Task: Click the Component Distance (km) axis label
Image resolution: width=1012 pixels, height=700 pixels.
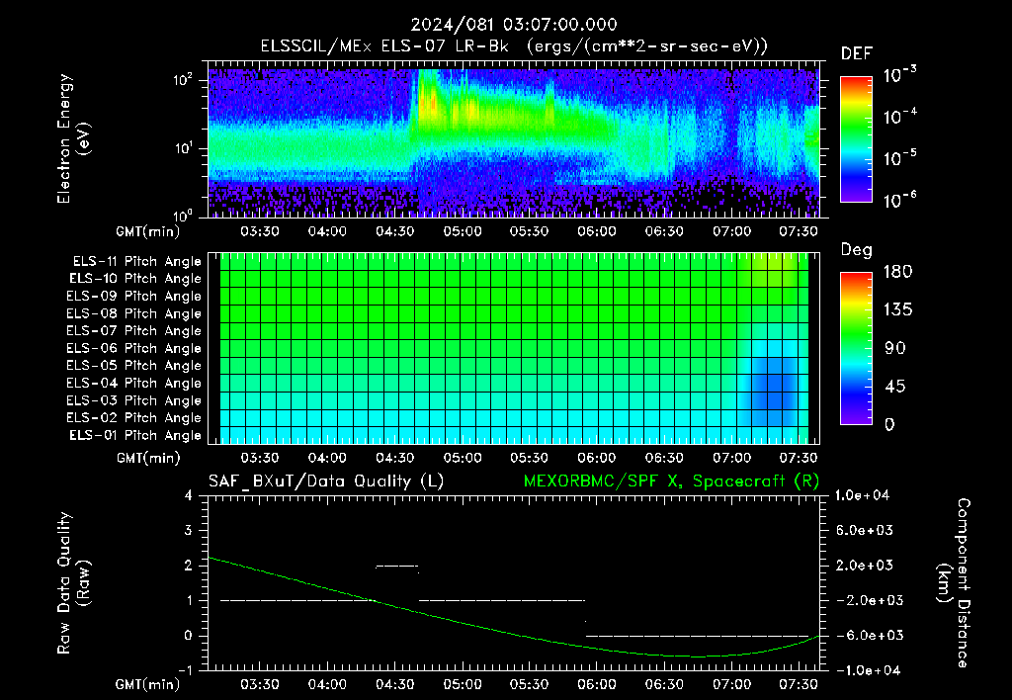Action: click(954, 583)
